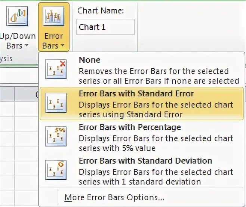The image size is (246, 207).
Task: Click the Standard Deviation sigma icon
Action: coord(55,169)
